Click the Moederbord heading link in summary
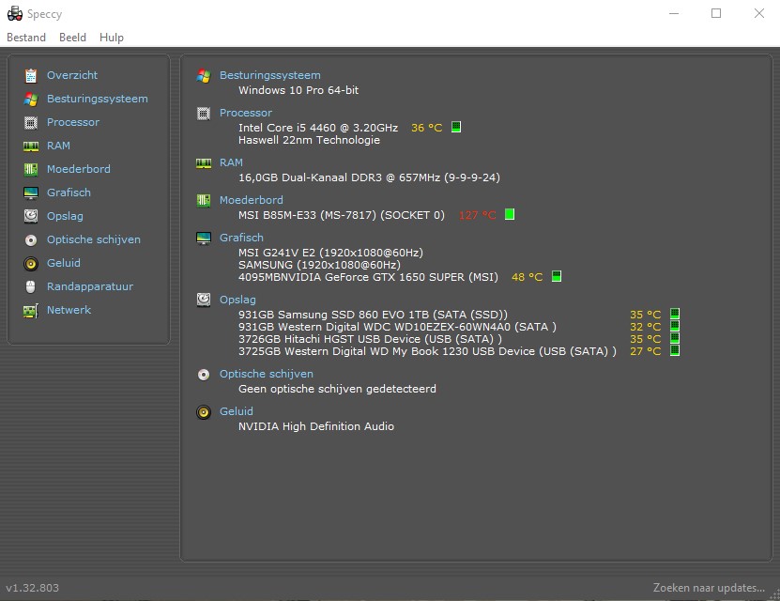This screenshot has height=601, width=780. coord(252,200)
